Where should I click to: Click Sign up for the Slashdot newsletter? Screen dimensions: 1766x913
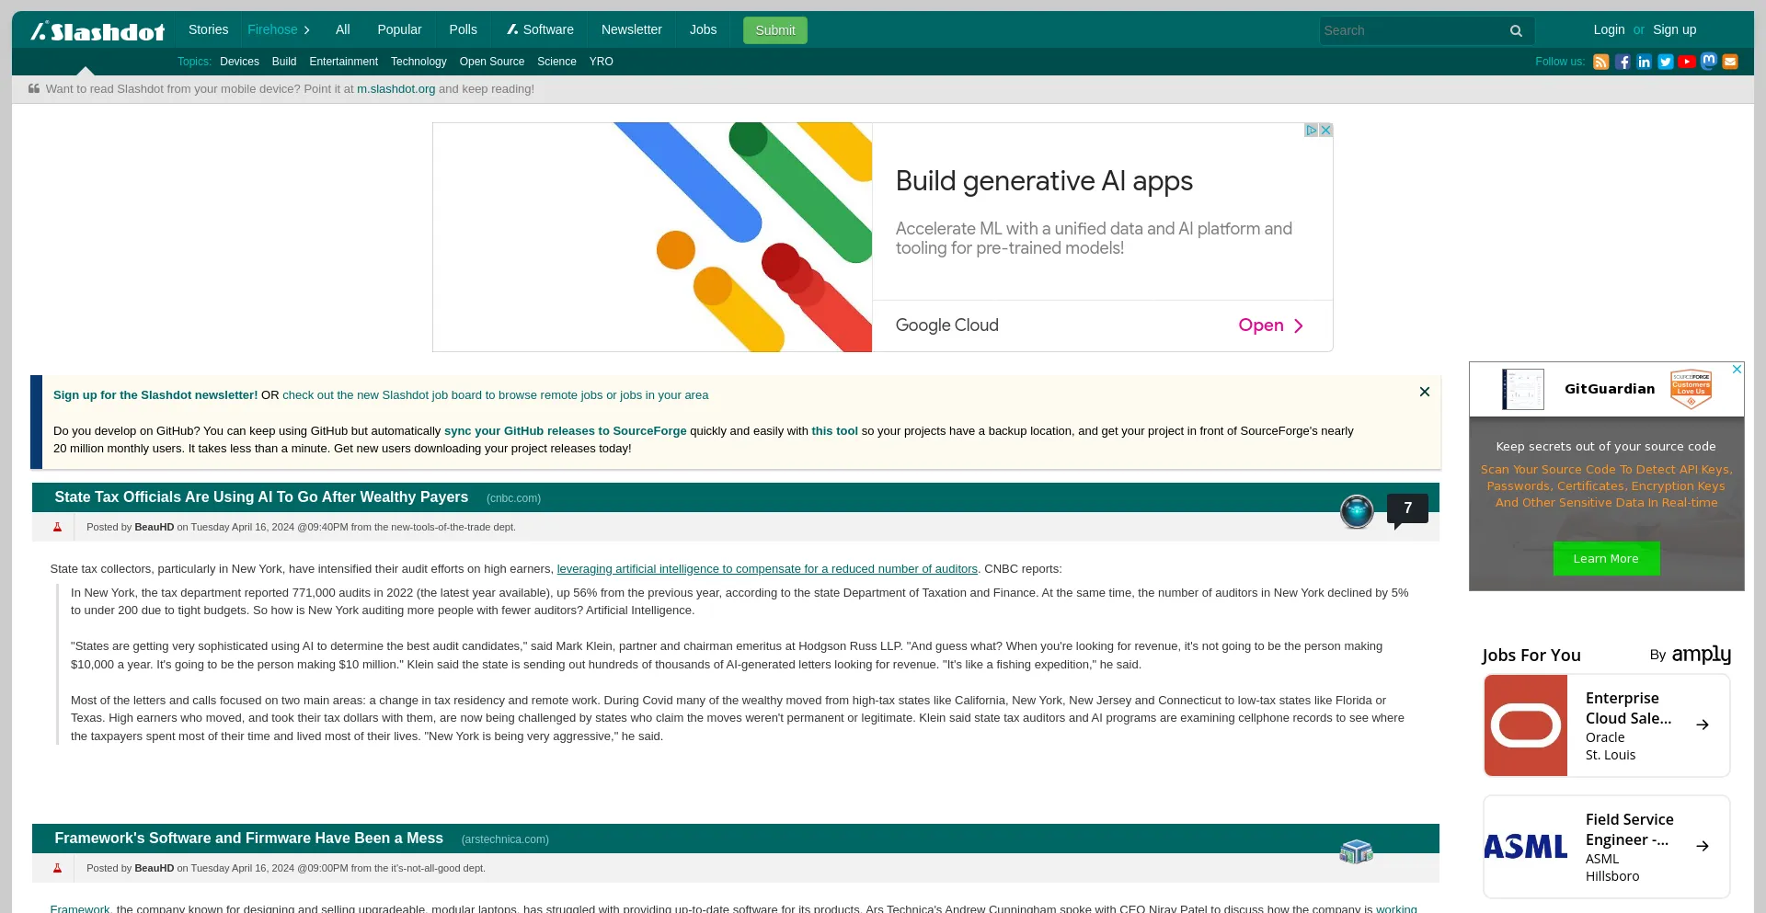(155, 395)
